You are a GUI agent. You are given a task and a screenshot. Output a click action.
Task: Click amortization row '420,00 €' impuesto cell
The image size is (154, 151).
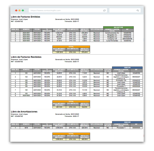[84, 128]
